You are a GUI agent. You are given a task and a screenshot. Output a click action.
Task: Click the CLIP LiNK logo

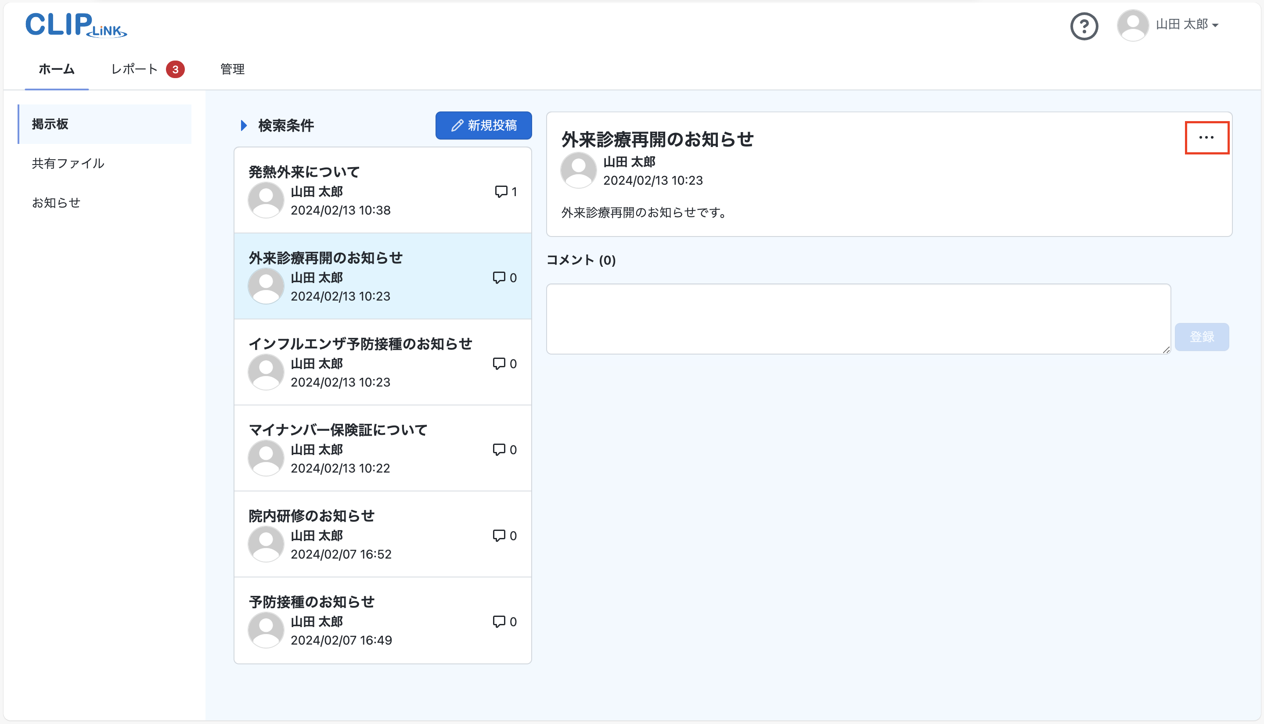click(76, 25)
